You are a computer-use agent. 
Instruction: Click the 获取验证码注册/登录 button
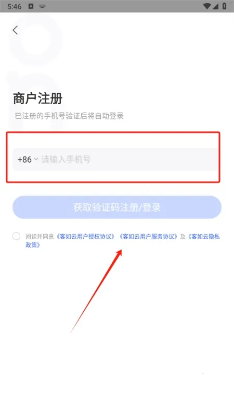coord(117,207)
